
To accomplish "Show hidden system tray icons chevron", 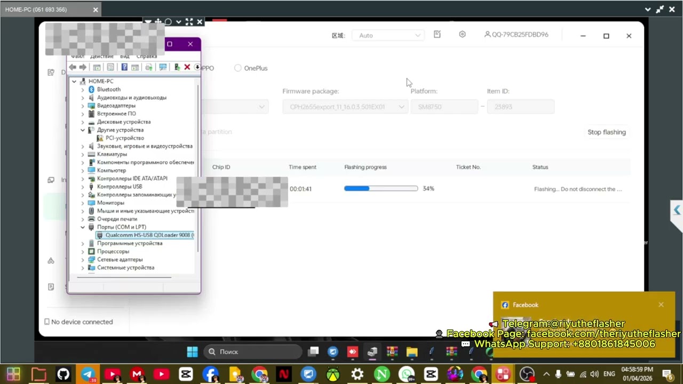I will 546,374.
